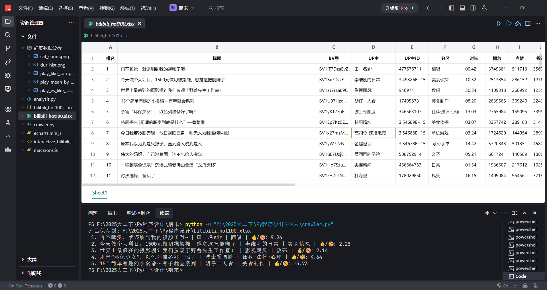Image resolution: width=547 pixels, height=290 pixels.
Task: Switch to the 问题 panel tab
Action: pyautogui.click(x=93, y=213)
